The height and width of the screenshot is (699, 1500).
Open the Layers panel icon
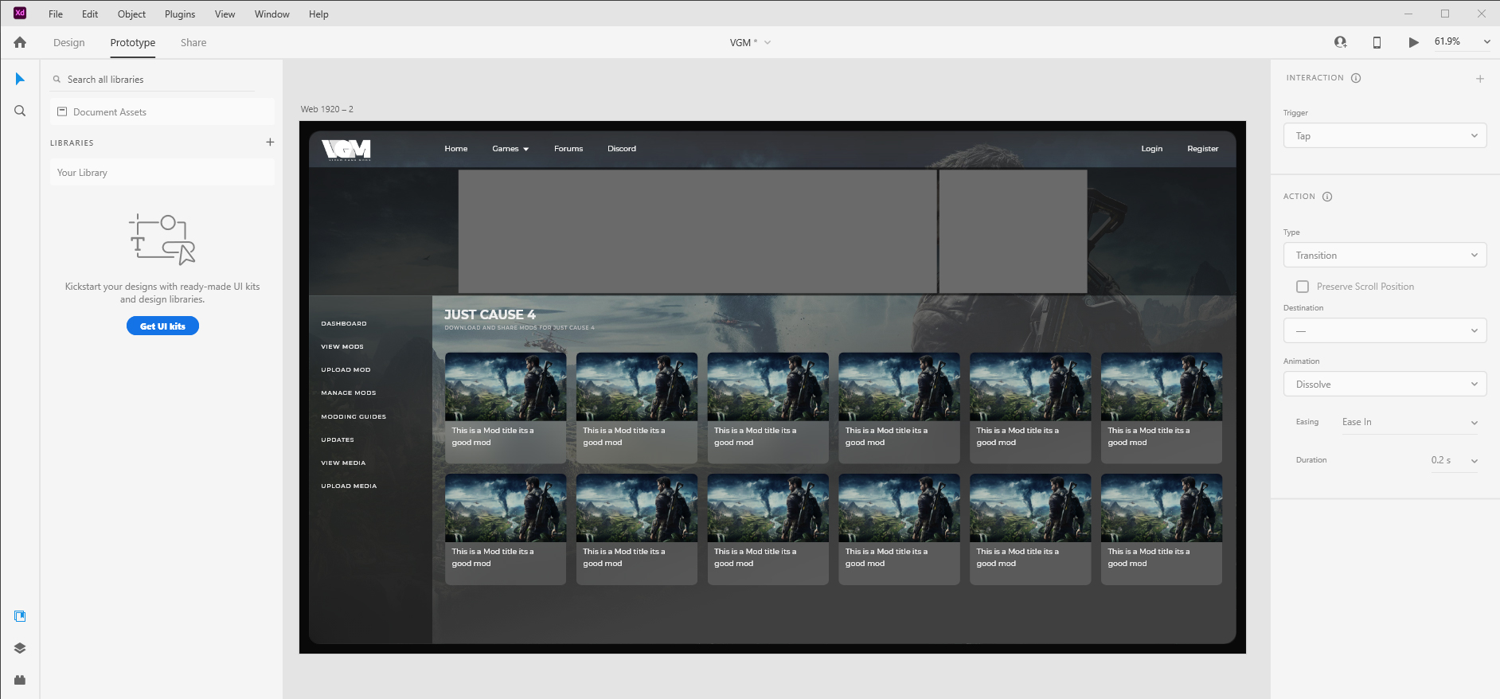20,648
